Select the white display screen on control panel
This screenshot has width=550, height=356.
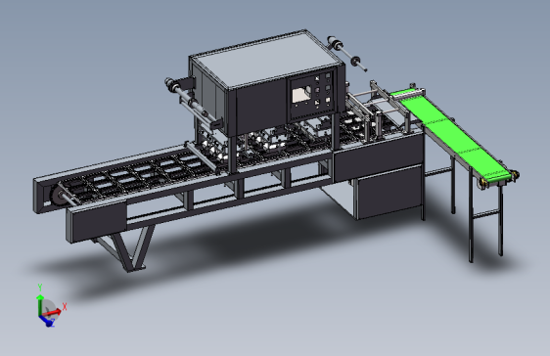point(301,95)
